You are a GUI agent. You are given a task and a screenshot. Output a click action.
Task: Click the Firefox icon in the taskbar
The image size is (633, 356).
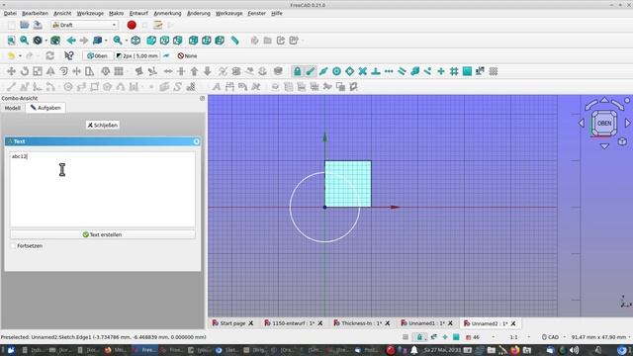click(514, 350)
